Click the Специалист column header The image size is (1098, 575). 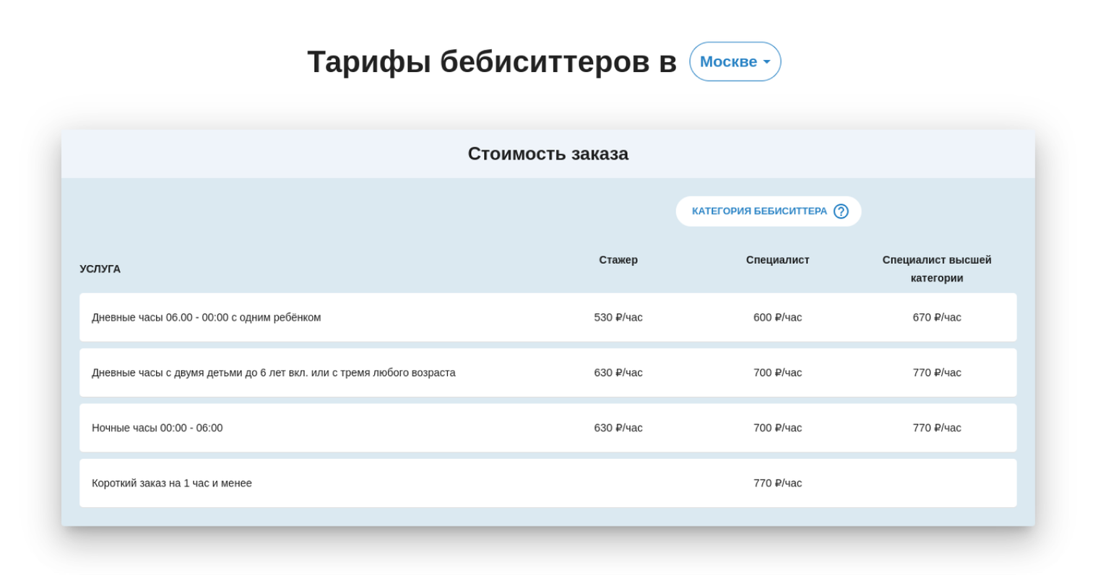tap(777, 260)
